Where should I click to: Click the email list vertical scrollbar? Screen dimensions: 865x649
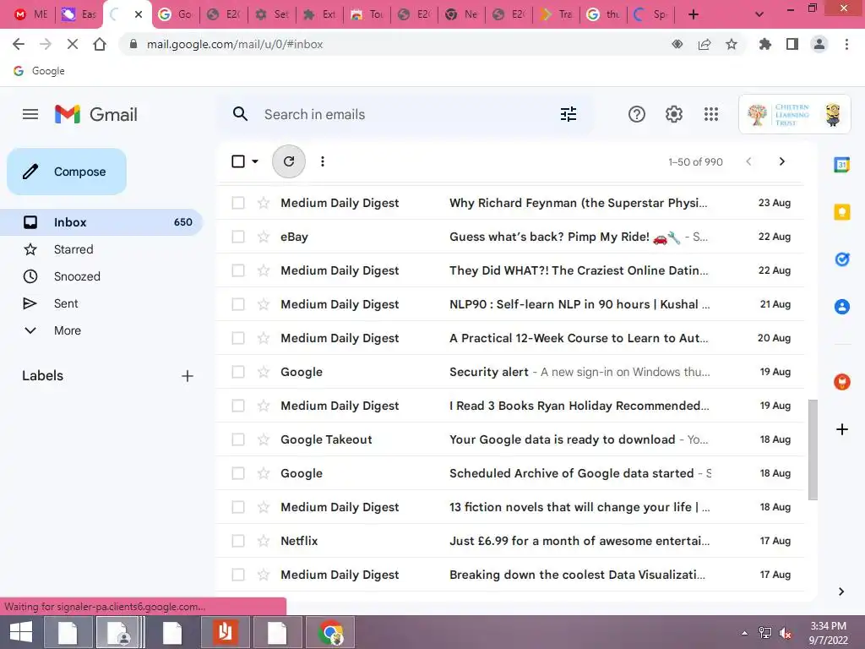click(x=813, y=450)
